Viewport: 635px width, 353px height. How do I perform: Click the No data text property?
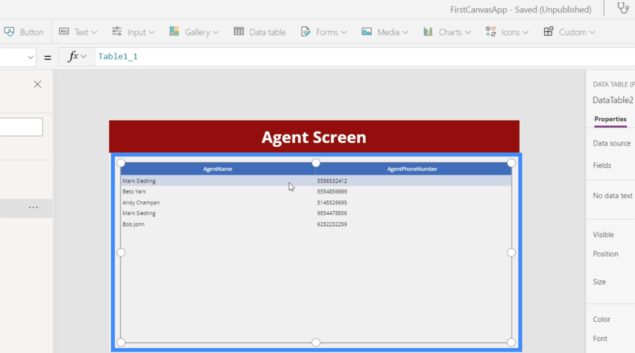pos(612,196)
